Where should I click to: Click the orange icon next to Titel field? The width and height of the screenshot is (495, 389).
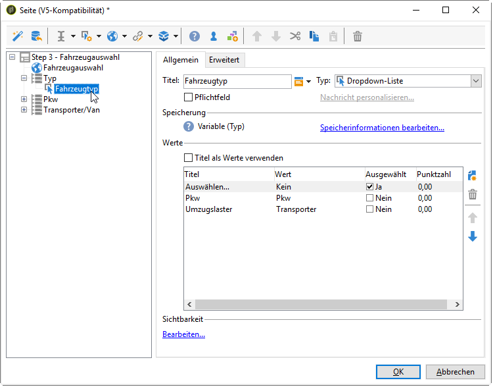point(298,81)
